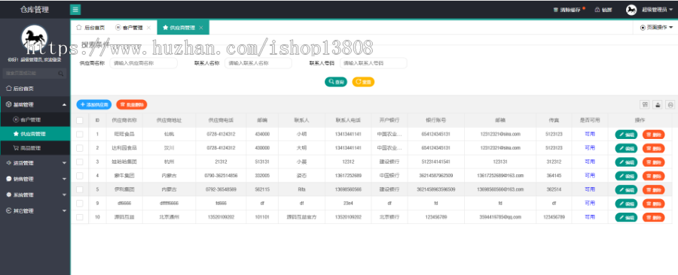Click 编辑 edit for row 蒙牛集团
The height and width of the screenshot is (275, 678).
point(626,176)
